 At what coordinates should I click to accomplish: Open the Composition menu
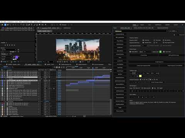tap(10, 22)
